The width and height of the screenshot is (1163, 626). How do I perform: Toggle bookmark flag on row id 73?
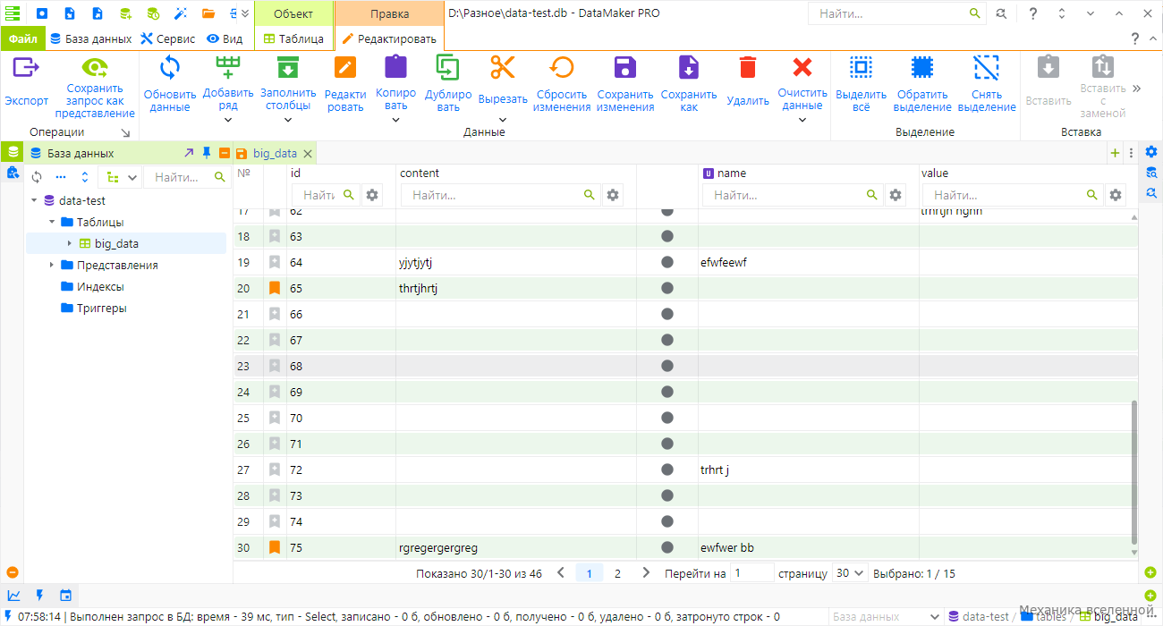coord(275,495)
